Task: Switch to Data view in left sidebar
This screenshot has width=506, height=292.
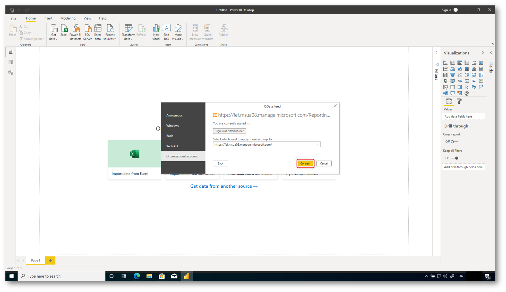Action: pos(11,62)
